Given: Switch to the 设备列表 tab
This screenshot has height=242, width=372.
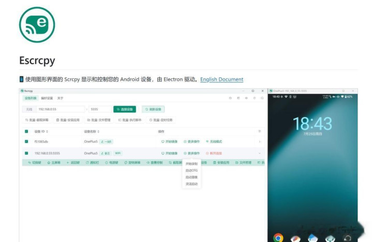Looking at the screenshot, I should 31,98.
